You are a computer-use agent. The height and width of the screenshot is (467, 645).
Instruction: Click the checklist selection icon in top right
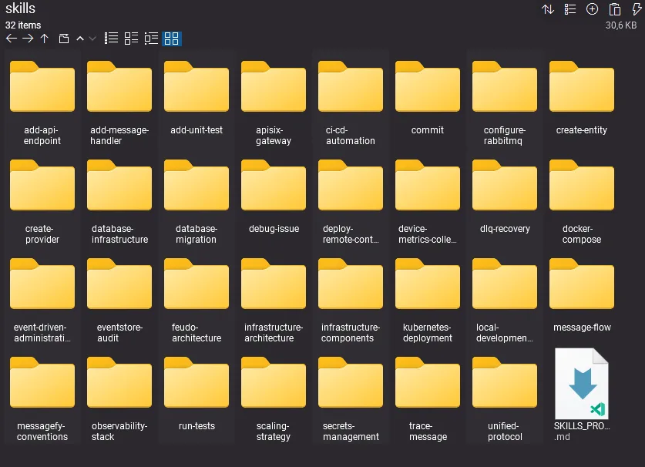[x=570, y=9]
